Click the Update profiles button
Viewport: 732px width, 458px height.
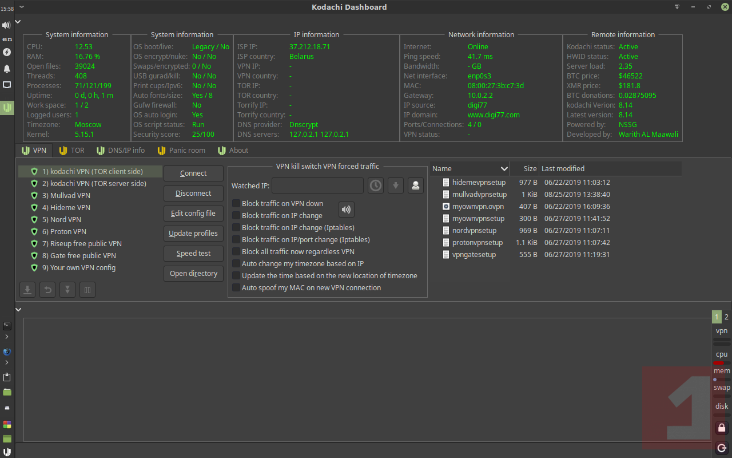[x=193, y=234]
